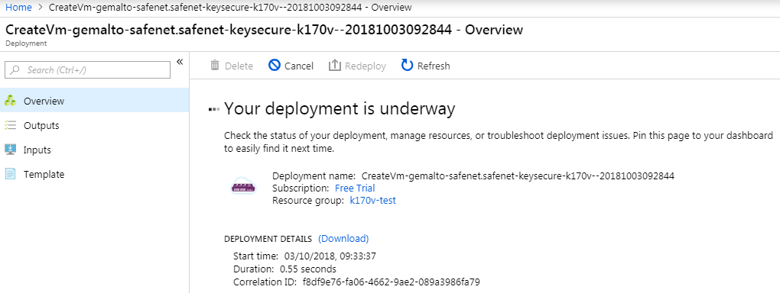This screenshot has height=293, width=780.
Task: Click the search magnifier icon
Action: [x=15, y=70]
